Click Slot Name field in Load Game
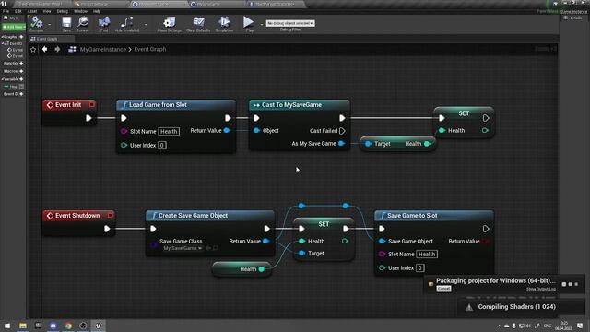The image size is (590, 332). click(x=169, y=131)
